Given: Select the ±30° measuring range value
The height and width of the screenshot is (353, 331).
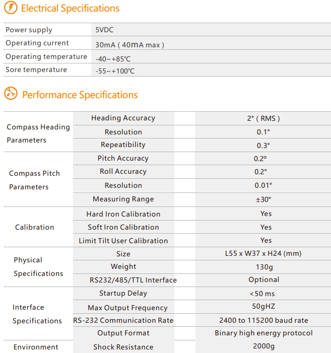Looking at the screenshot, I should point(263,199).
